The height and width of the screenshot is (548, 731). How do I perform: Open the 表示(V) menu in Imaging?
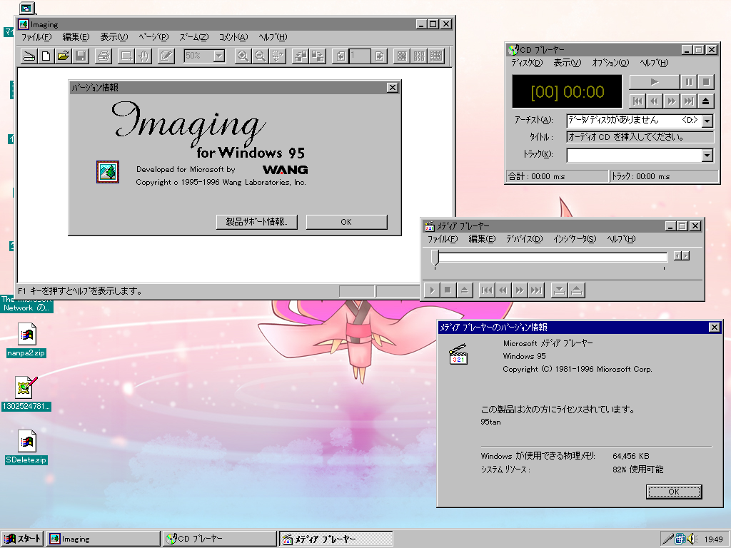click(114, 37)
